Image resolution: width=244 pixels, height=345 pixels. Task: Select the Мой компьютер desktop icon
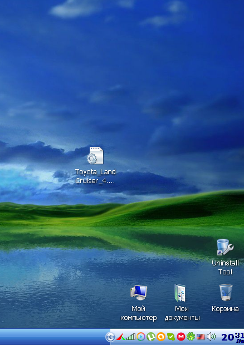(x=139, y=292)
